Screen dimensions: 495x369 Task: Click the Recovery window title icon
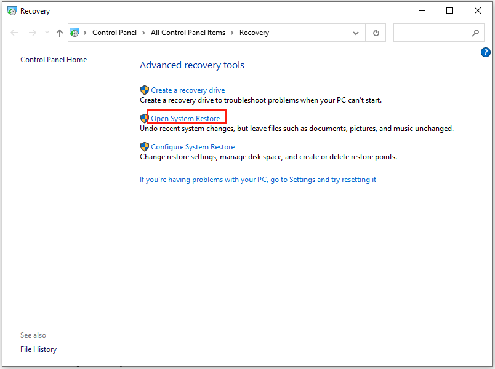click(x=12, y=11)
